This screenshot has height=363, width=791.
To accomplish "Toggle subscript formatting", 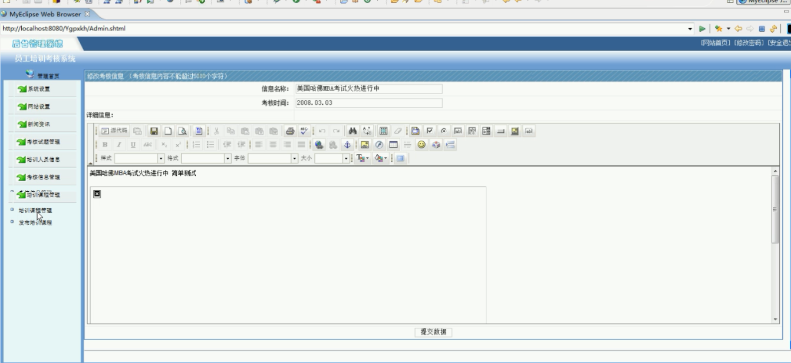I will tap(164, 145).
